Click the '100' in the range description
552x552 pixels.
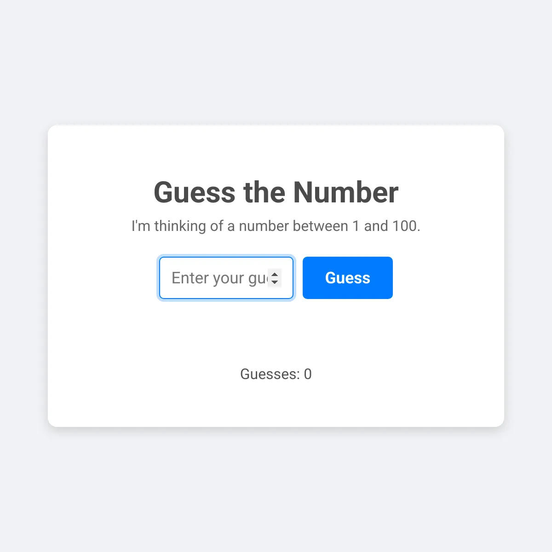pyautogui.click(x=404, y=226)
